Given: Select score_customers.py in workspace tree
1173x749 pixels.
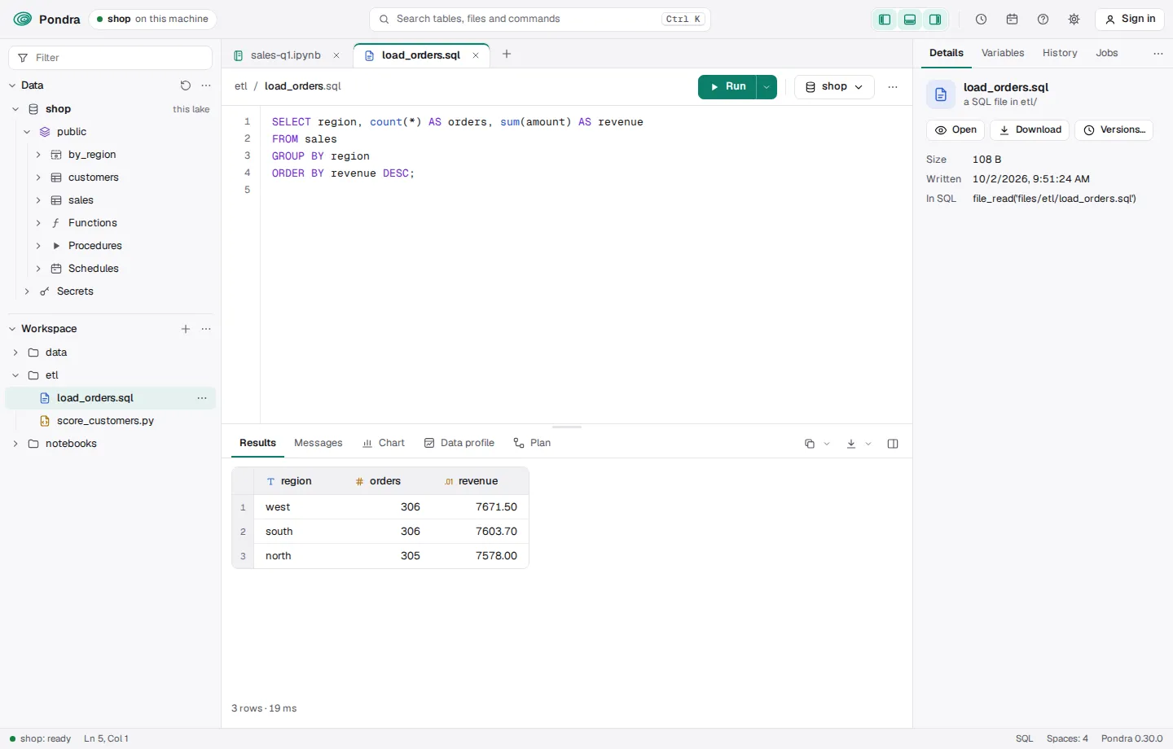Looking at the screenshot, I should [111, 421].
